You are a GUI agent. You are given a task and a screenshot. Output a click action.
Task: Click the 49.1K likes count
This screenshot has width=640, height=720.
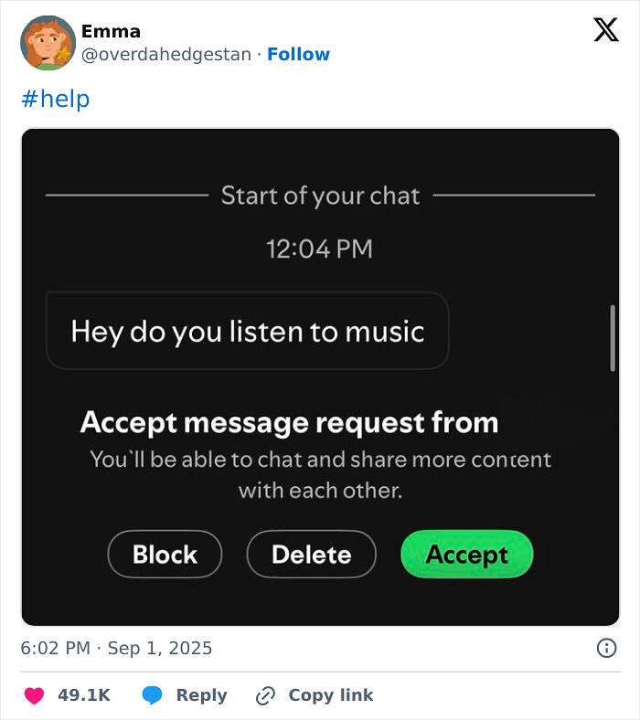click(x=84, y=695)
